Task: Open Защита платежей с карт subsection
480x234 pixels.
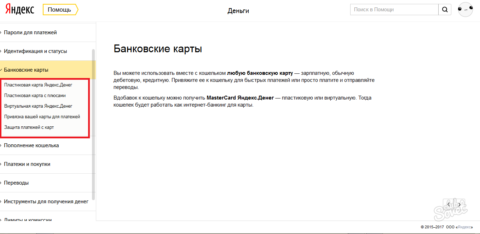Action: pos(29,127)
